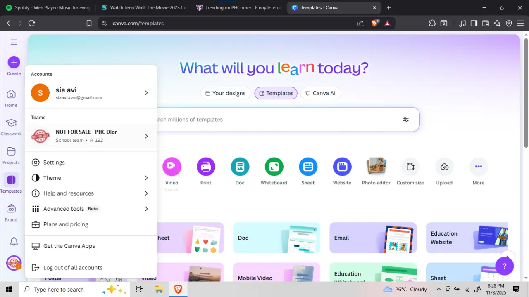Open the Mobile Video category card

tap(276, 272)
